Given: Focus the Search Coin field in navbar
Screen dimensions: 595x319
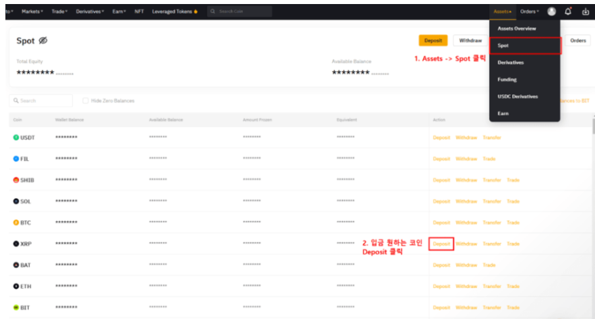Looking at the screenshot, I should click(x=240, y=11).
